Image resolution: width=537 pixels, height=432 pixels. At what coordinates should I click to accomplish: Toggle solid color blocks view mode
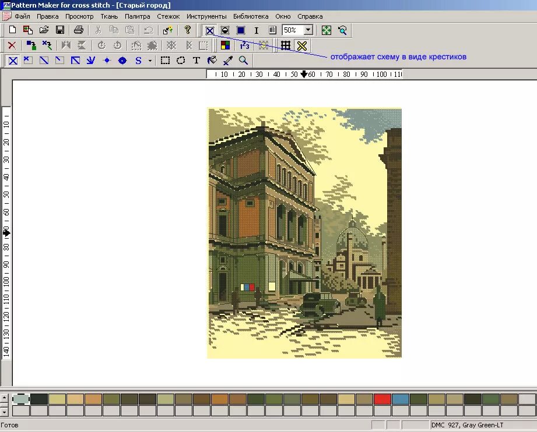pos(241,30)
